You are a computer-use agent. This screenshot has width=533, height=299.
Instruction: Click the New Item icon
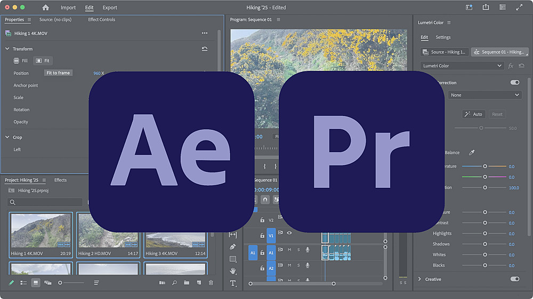pos(199,283)
